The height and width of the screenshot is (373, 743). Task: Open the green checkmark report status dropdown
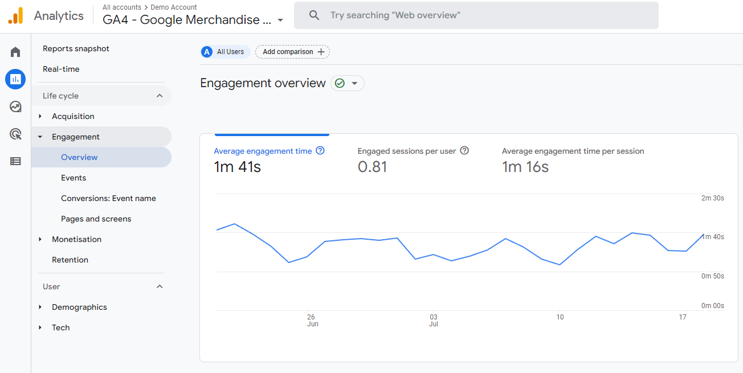[347, 83]
